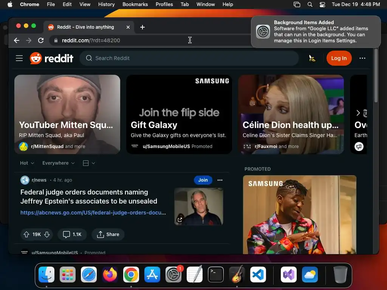
Task: Open Firefox in the Dock
Action: click(110, 275)
